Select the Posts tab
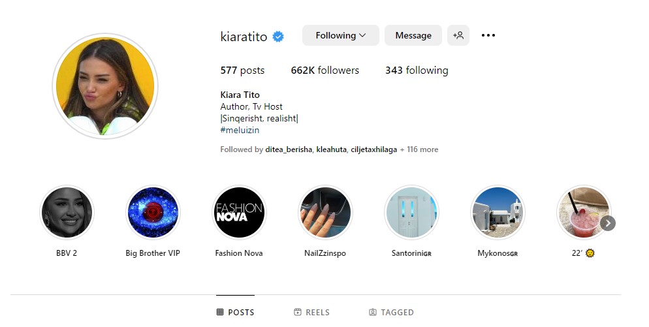 236,312
